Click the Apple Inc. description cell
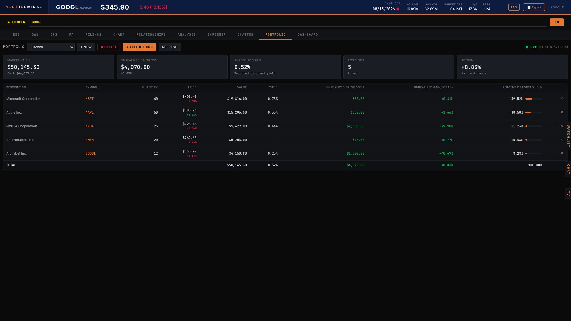The image size is (571, 321). 14,112
